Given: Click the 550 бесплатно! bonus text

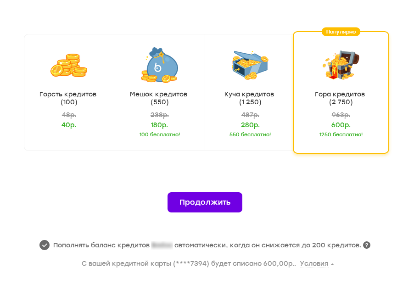Looking at the screenshot, I should pos(250,134).
